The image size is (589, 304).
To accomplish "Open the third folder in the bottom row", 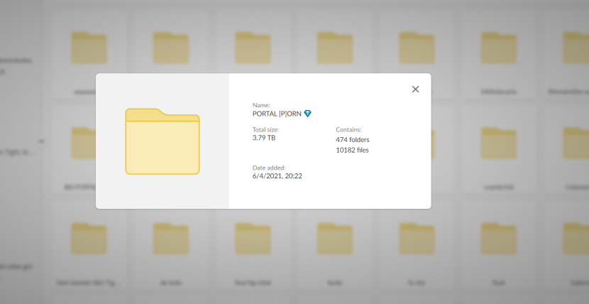I will tap(253, 239).
